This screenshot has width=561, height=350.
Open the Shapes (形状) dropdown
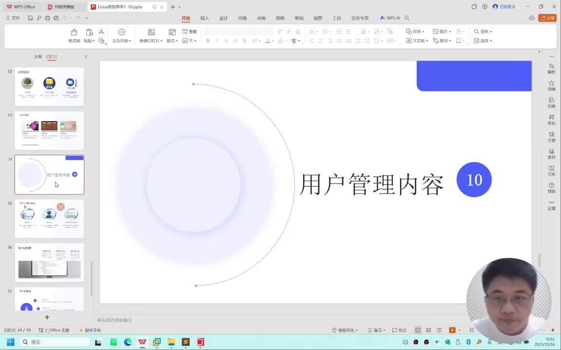[415, 32]
